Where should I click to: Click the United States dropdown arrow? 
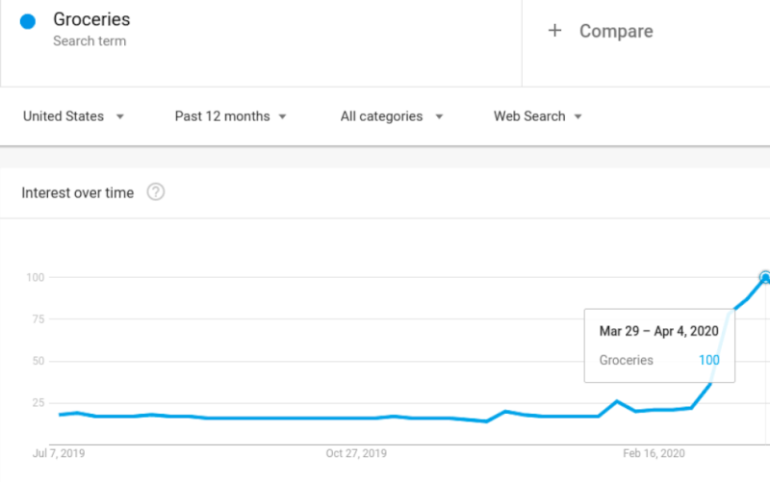(x=119, y=116)
